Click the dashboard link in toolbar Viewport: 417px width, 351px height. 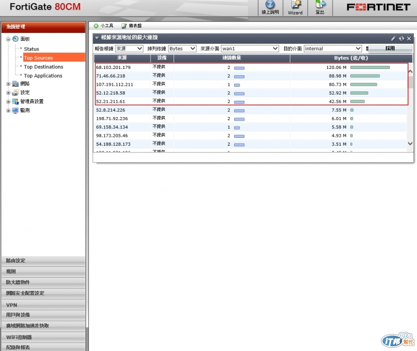(135, 26)
